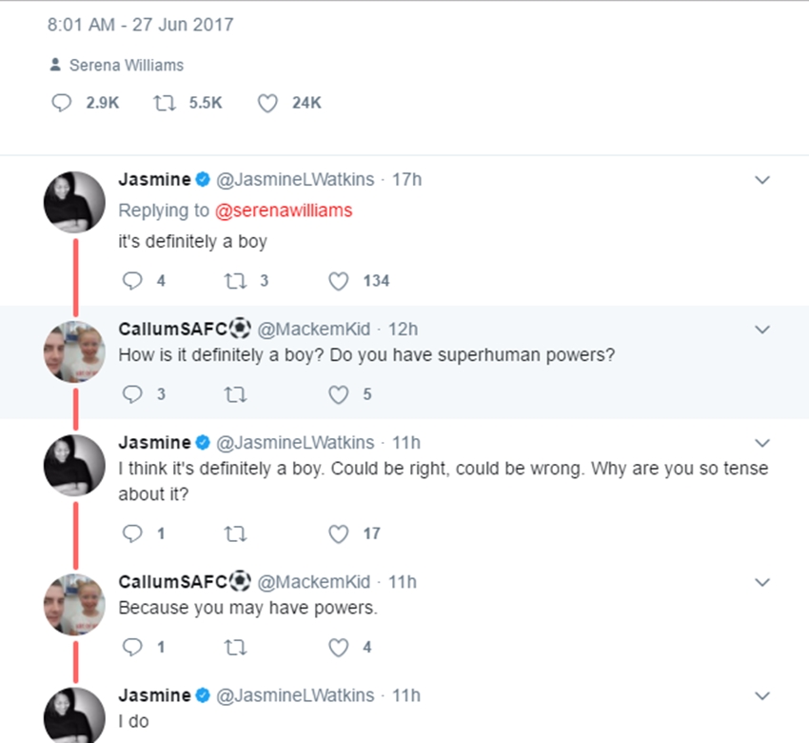Retweet the main tweet with 5.5K retweets
The image size is (809, 743).
pos(164,103)
